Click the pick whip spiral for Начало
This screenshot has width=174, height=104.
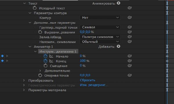click(x=130, y=56)
